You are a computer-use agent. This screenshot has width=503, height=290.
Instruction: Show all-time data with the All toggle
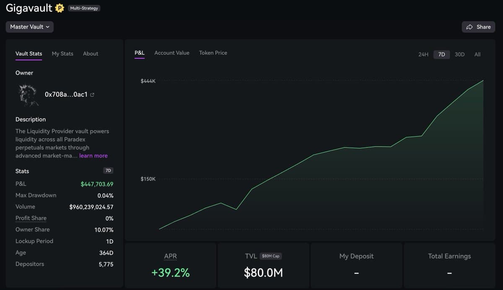(477, 54)
